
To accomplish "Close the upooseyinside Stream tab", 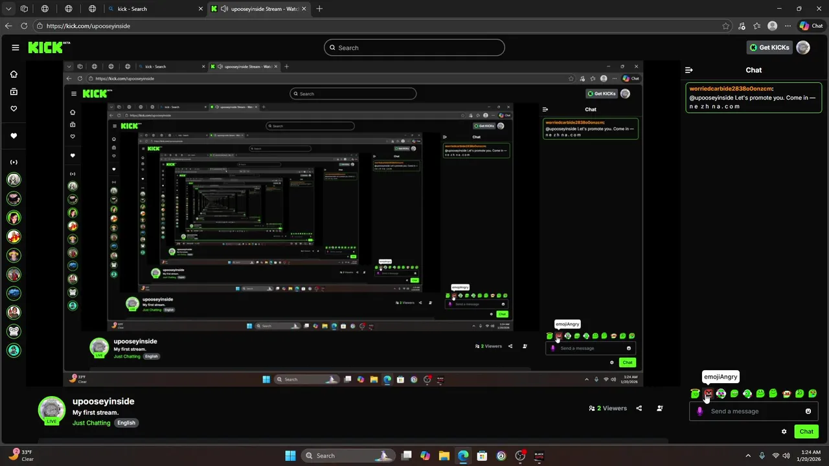I will coord(304,9).
